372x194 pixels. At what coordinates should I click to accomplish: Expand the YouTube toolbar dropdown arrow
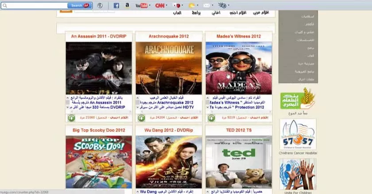click(x=150, y=6)
